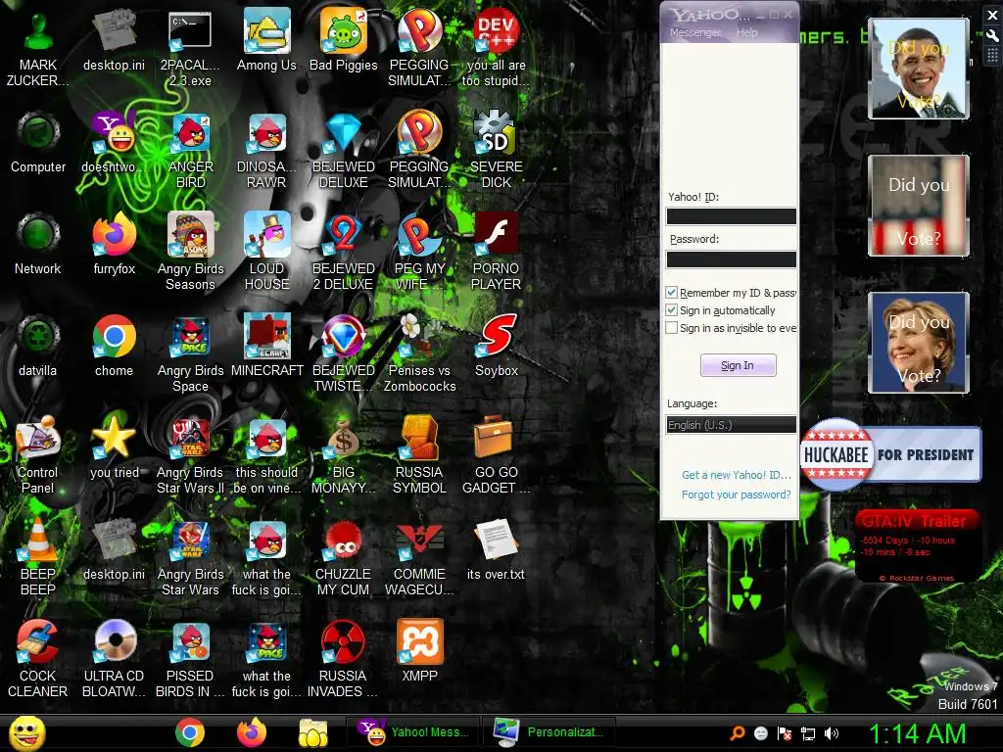
Task: Open the smiley Start button
Action: coord(27,732)
